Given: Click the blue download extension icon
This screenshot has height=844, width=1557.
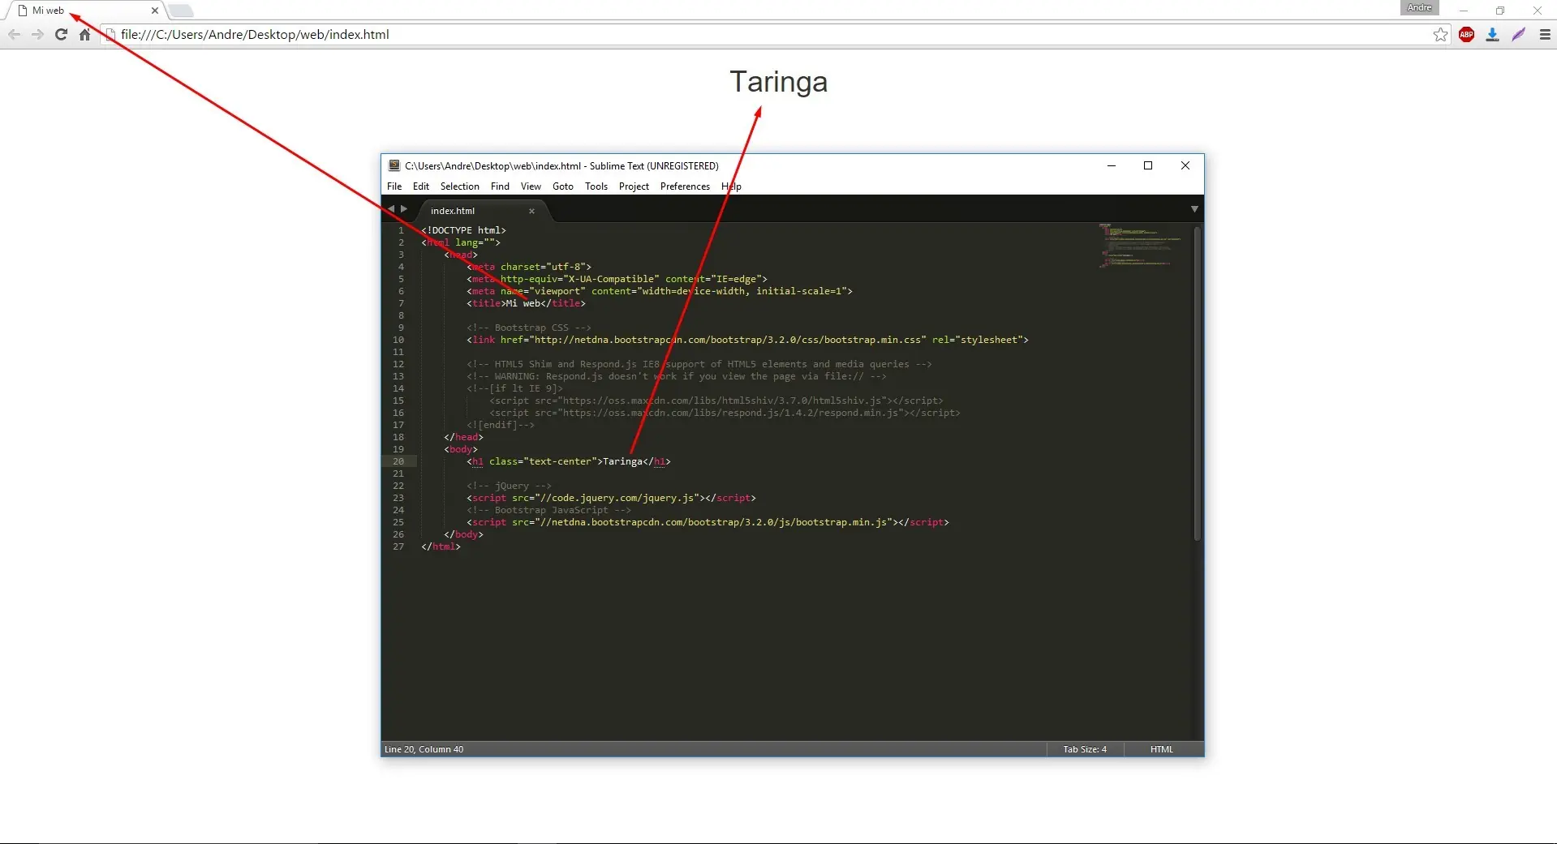Looking at the screenshot, I should [1492, 35].
